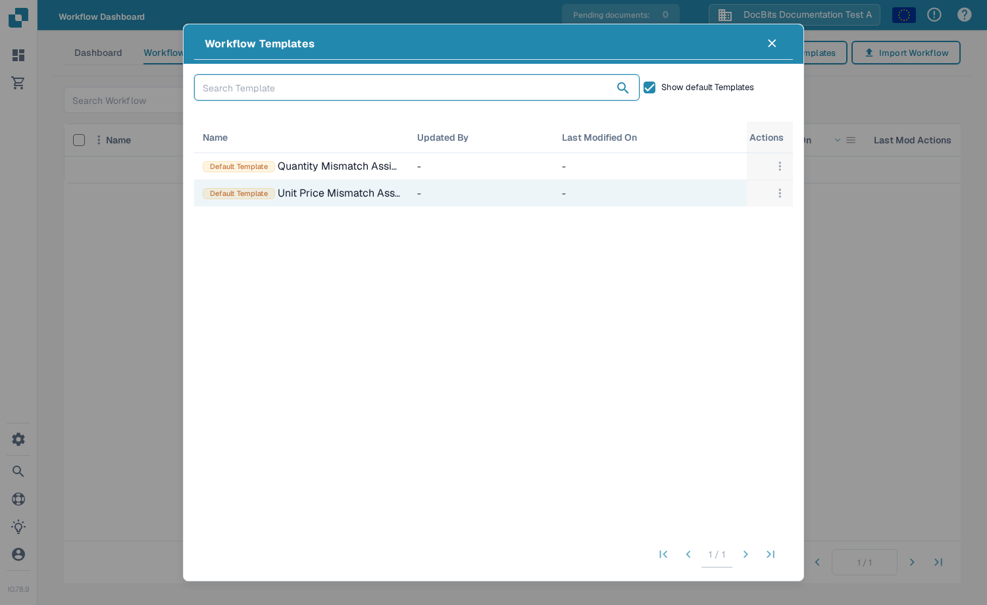Go to previous page in background workflow table
This screenshot has width=987, height=605.
coord(817,562)
